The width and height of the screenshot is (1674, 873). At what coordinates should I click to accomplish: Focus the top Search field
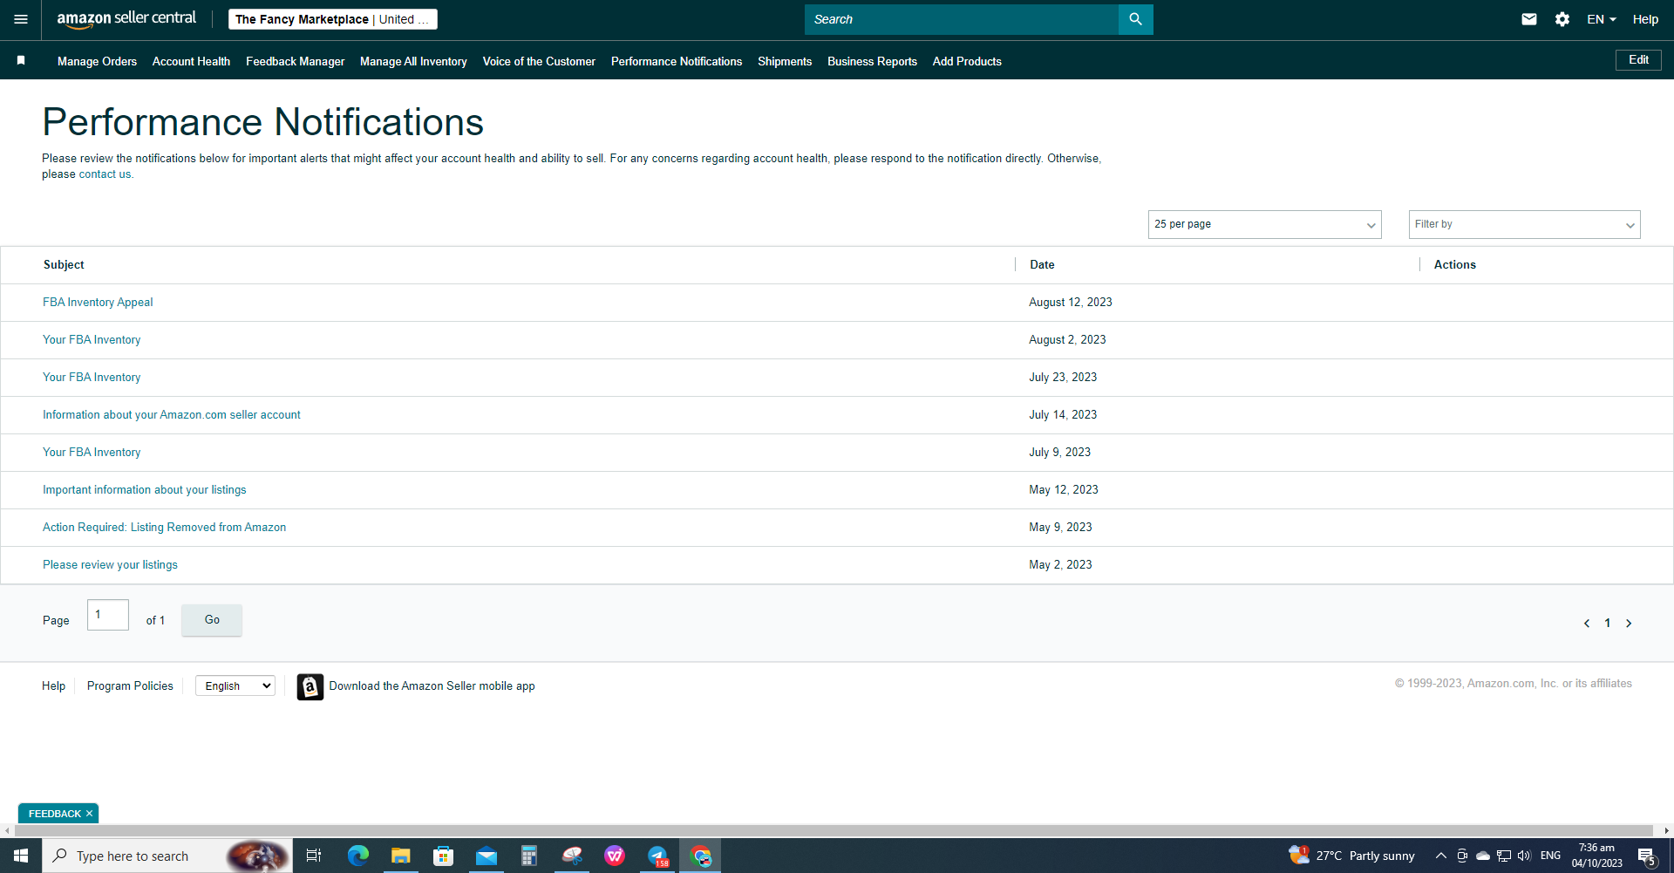962,19
